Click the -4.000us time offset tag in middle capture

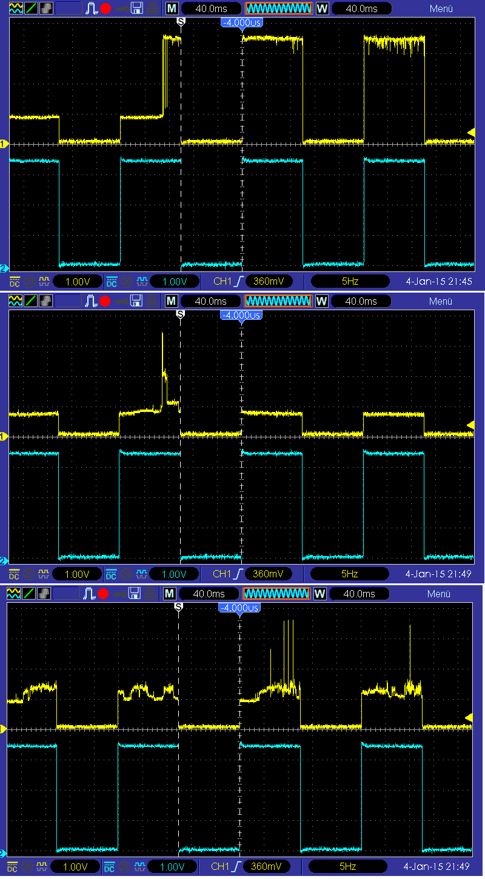pyautogui.click(x=241, y=315)
